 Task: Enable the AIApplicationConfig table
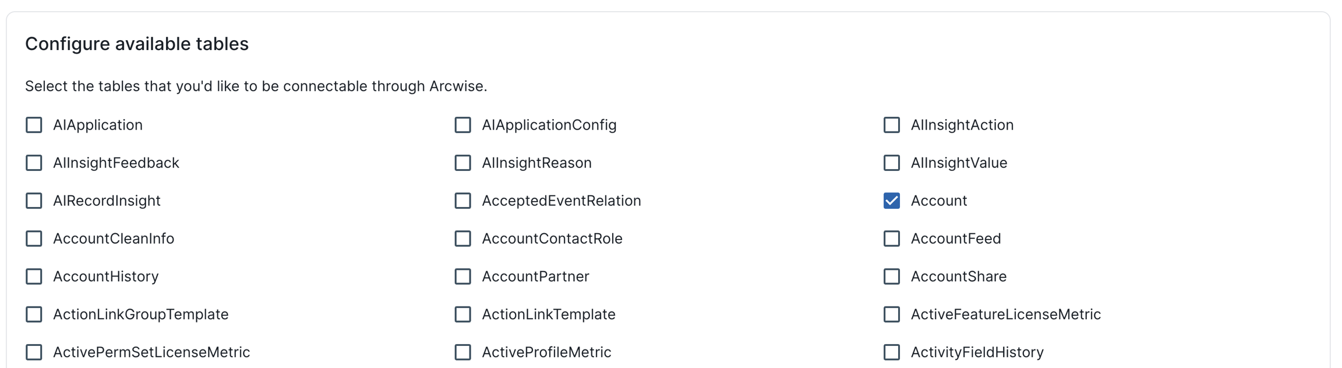pyautogui.click(x=462, y=125)
